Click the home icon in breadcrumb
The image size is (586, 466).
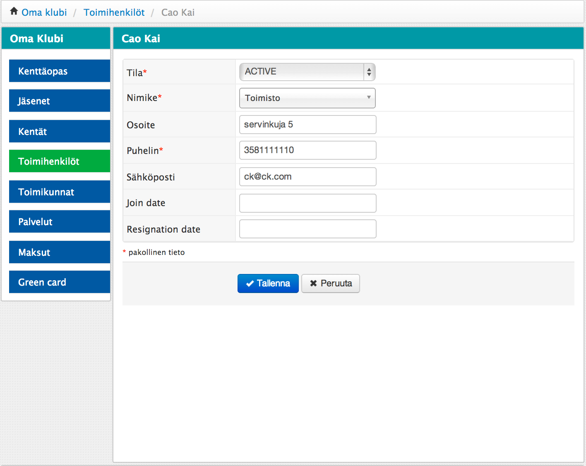pos(14,11)
